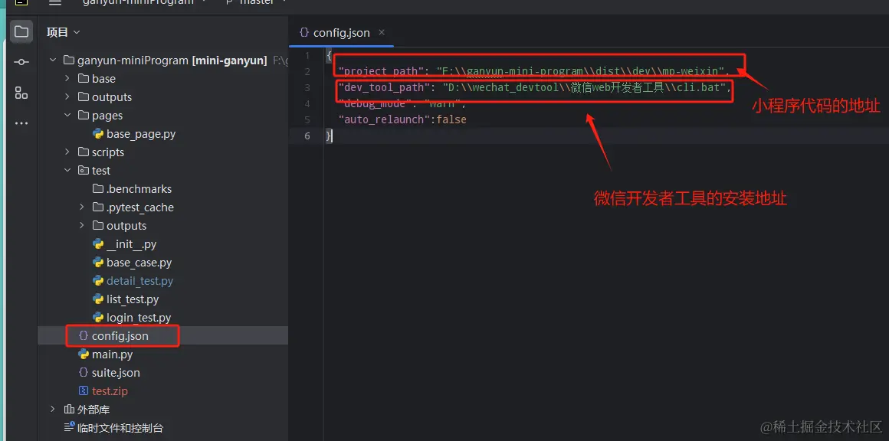This screenshot has height=441, width=889.
Task: Select base_case.py in the tree
Action: pyautogui.click(x=139, y=263)
